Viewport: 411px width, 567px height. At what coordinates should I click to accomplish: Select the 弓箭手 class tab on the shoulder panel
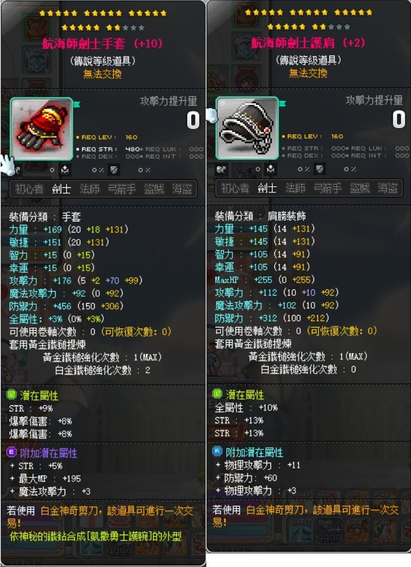pos(327,188)
